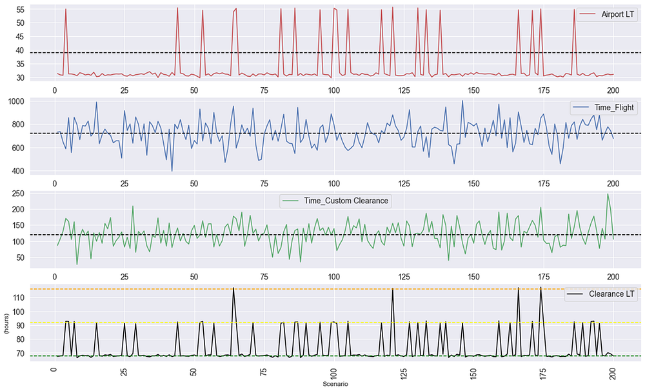Click rotated x-axis tick 200 on bottom chart

(x=613, y=374)
